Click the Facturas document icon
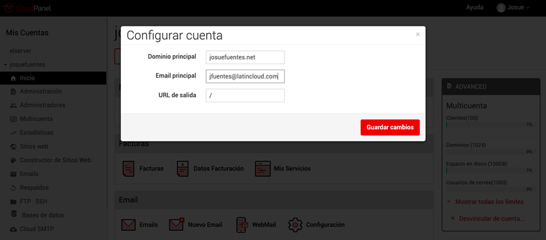The height and width of the screenshot is (240, 546). (x=128, y=169)
